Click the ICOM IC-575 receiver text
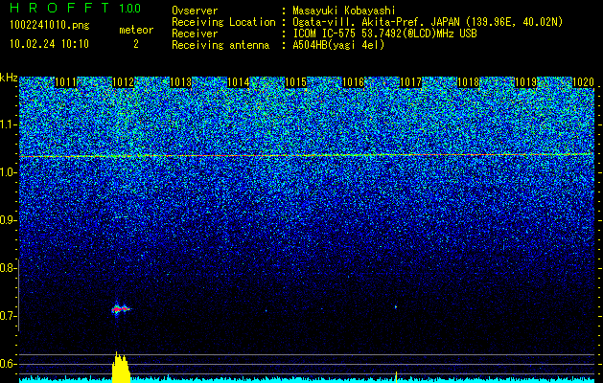 tap(384, 34)
